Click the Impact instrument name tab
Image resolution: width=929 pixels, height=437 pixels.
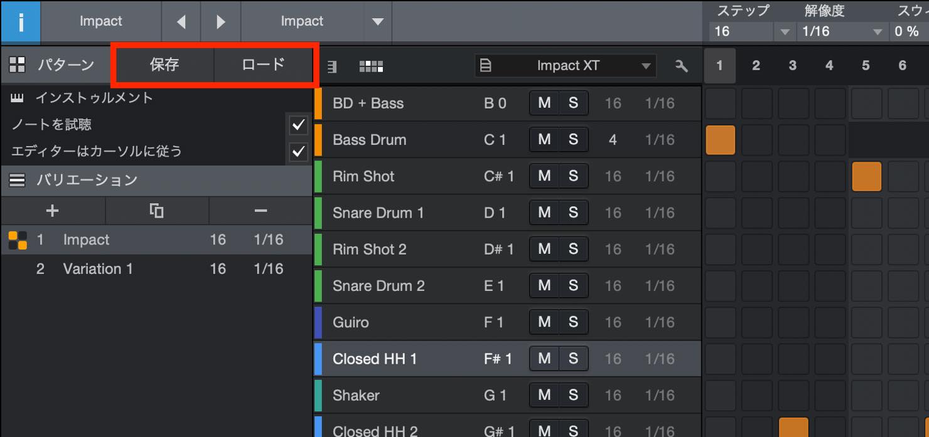101,21
